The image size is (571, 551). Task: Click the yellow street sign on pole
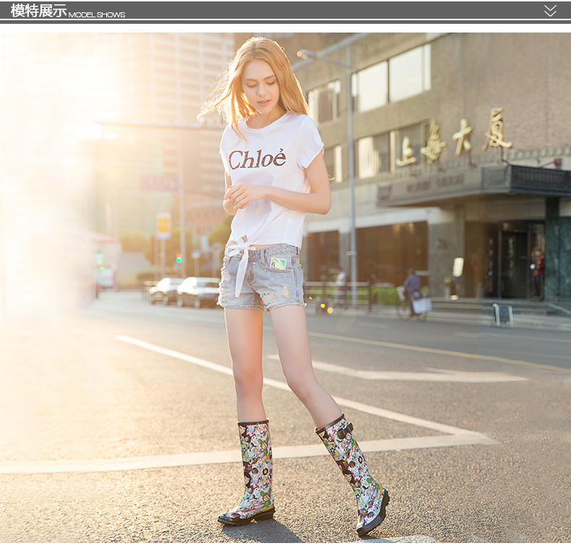[x=163, y=225]
